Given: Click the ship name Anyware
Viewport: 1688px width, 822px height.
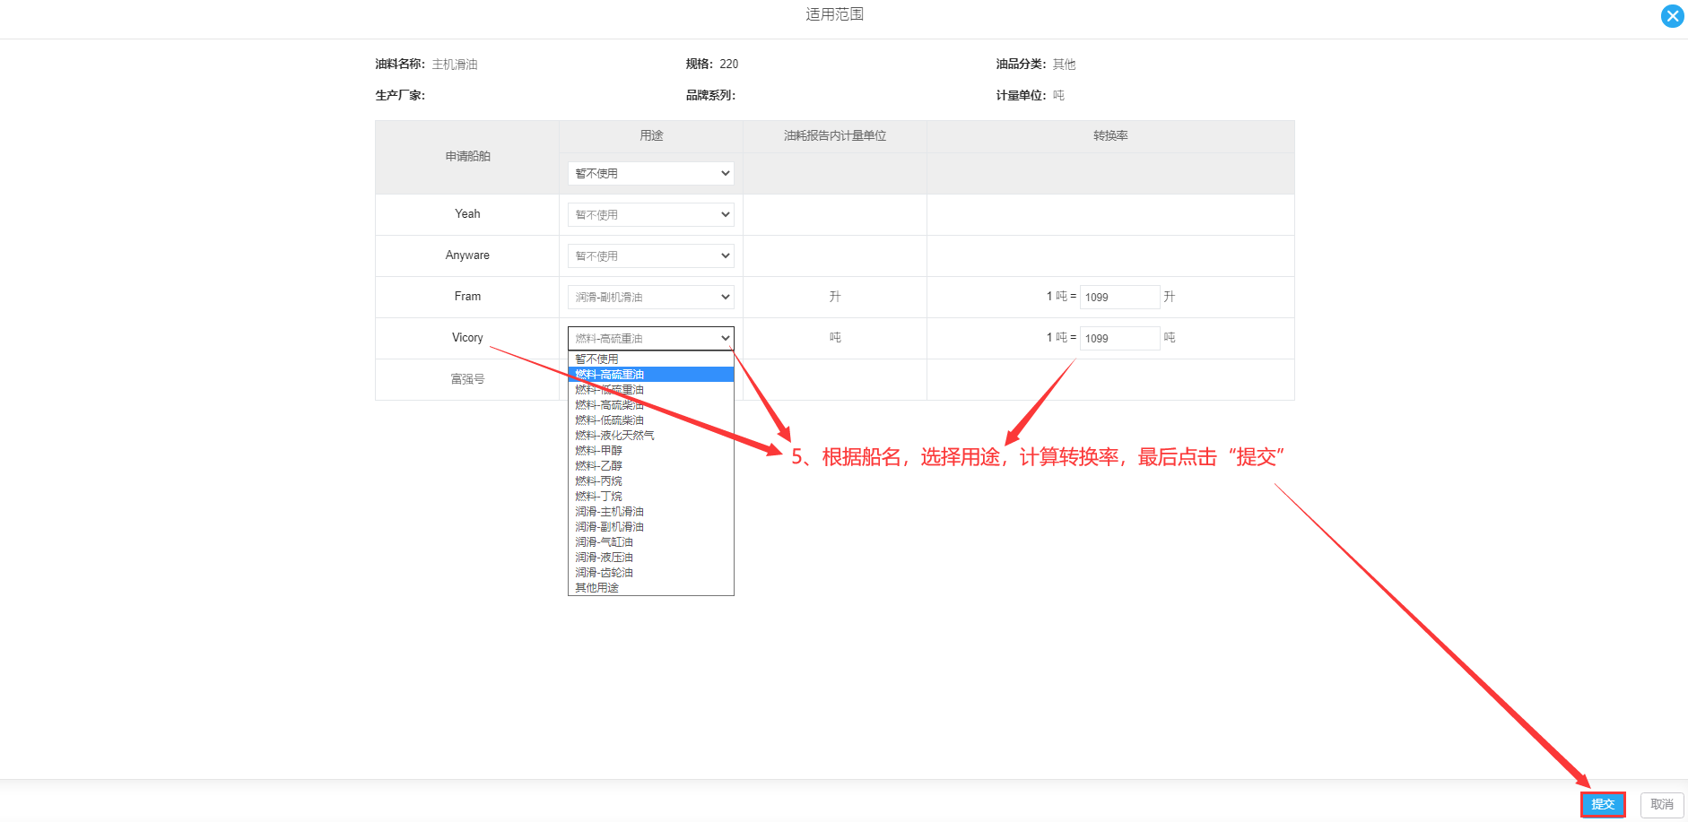Looking at the screenshot, I should [x=467, y=255].
